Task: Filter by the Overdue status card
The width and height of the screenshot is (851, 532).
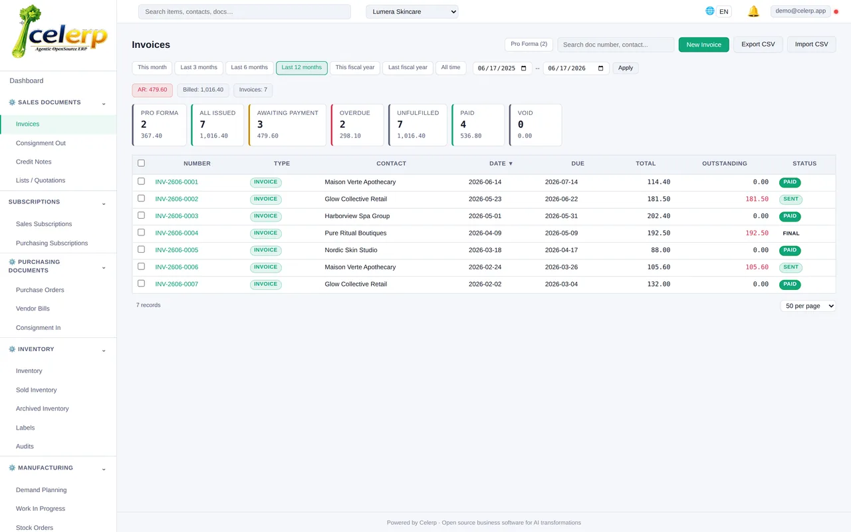Action: tap(357, 125)
